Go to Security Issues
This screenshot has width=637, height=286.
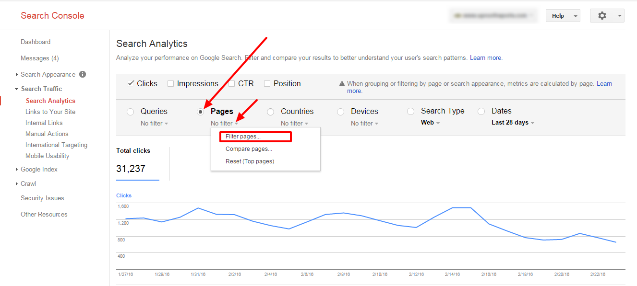point(42,198)
